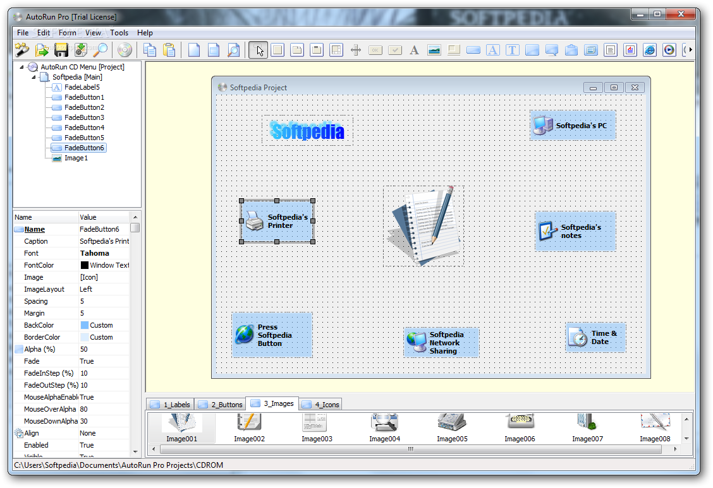The width and height of the screenshot is (713, 488).
Task: Select the media player component icon
Action: [669, 50]
